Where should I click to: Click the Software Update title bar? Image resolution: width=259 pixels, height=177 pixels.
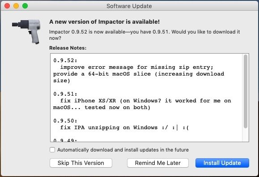pos(129,6)
